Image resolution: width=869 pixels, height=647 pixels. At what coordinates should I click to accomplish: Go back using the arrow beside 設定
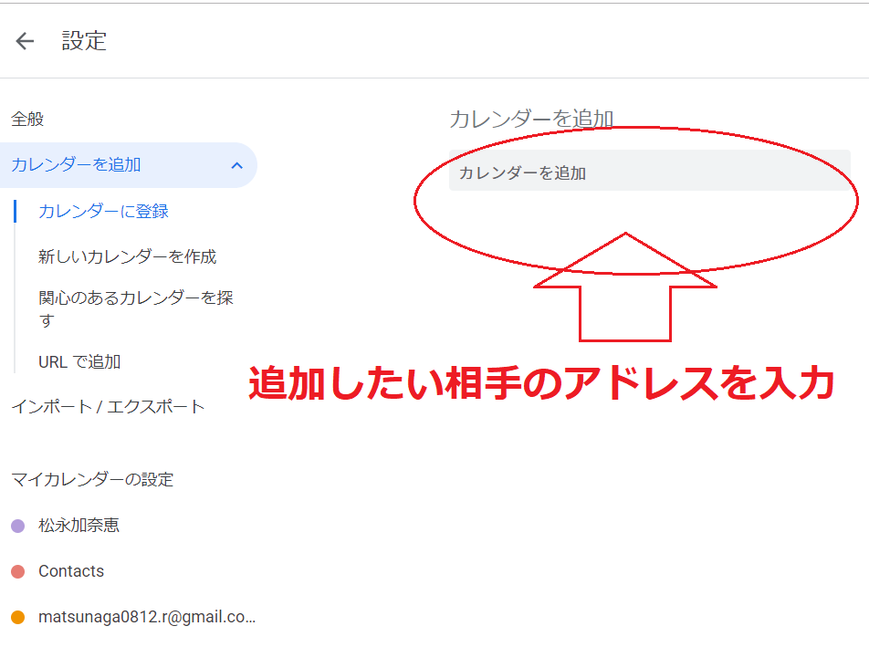point(25,41)
